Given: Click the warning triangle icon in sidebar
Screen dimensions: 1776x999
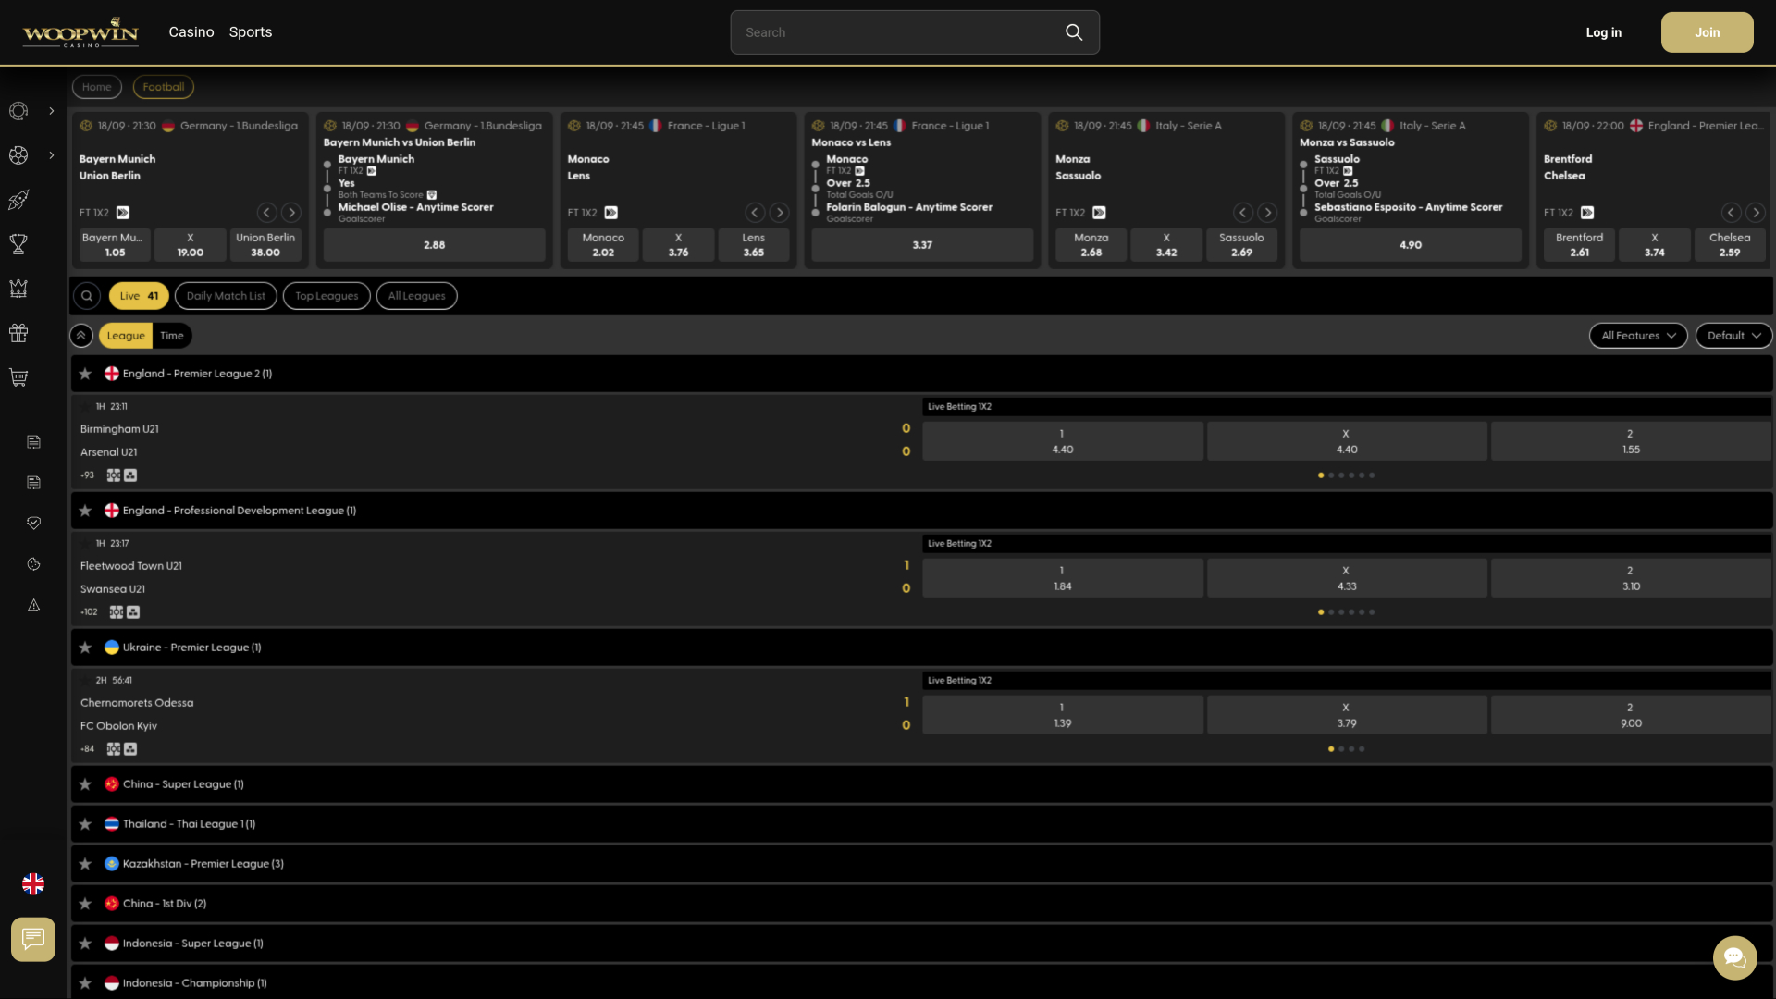Looking at the screenshot, I should (x=33, y=605).
